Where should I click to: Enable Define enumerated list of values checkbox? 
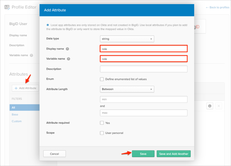click(x=102, y=79)
